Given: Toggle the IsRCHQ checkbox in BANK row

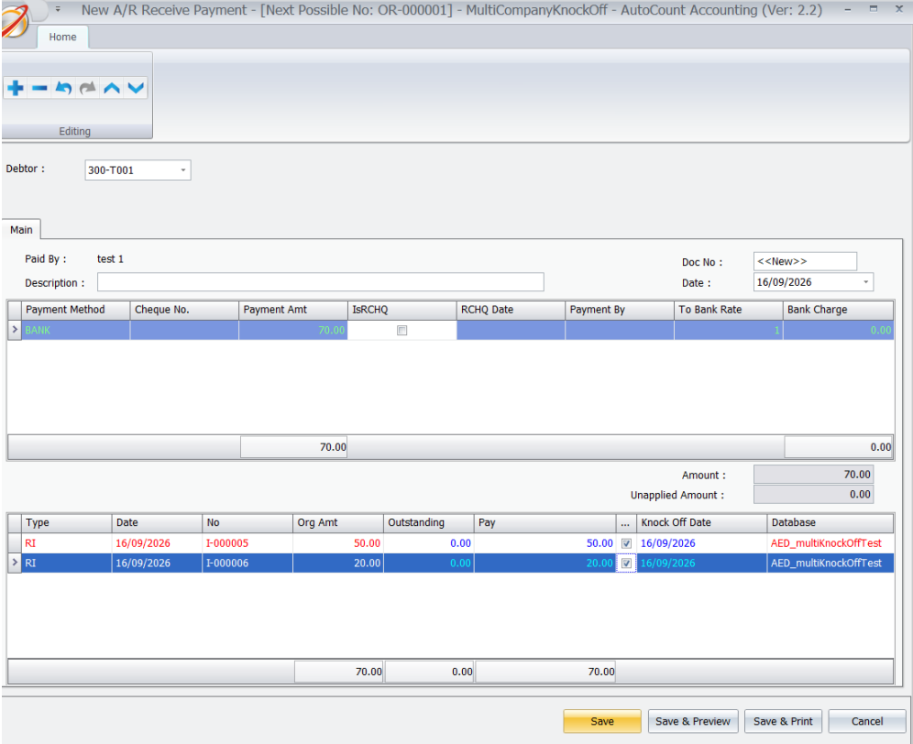Looking at the screenshot, I should click(x=401, y=330).
